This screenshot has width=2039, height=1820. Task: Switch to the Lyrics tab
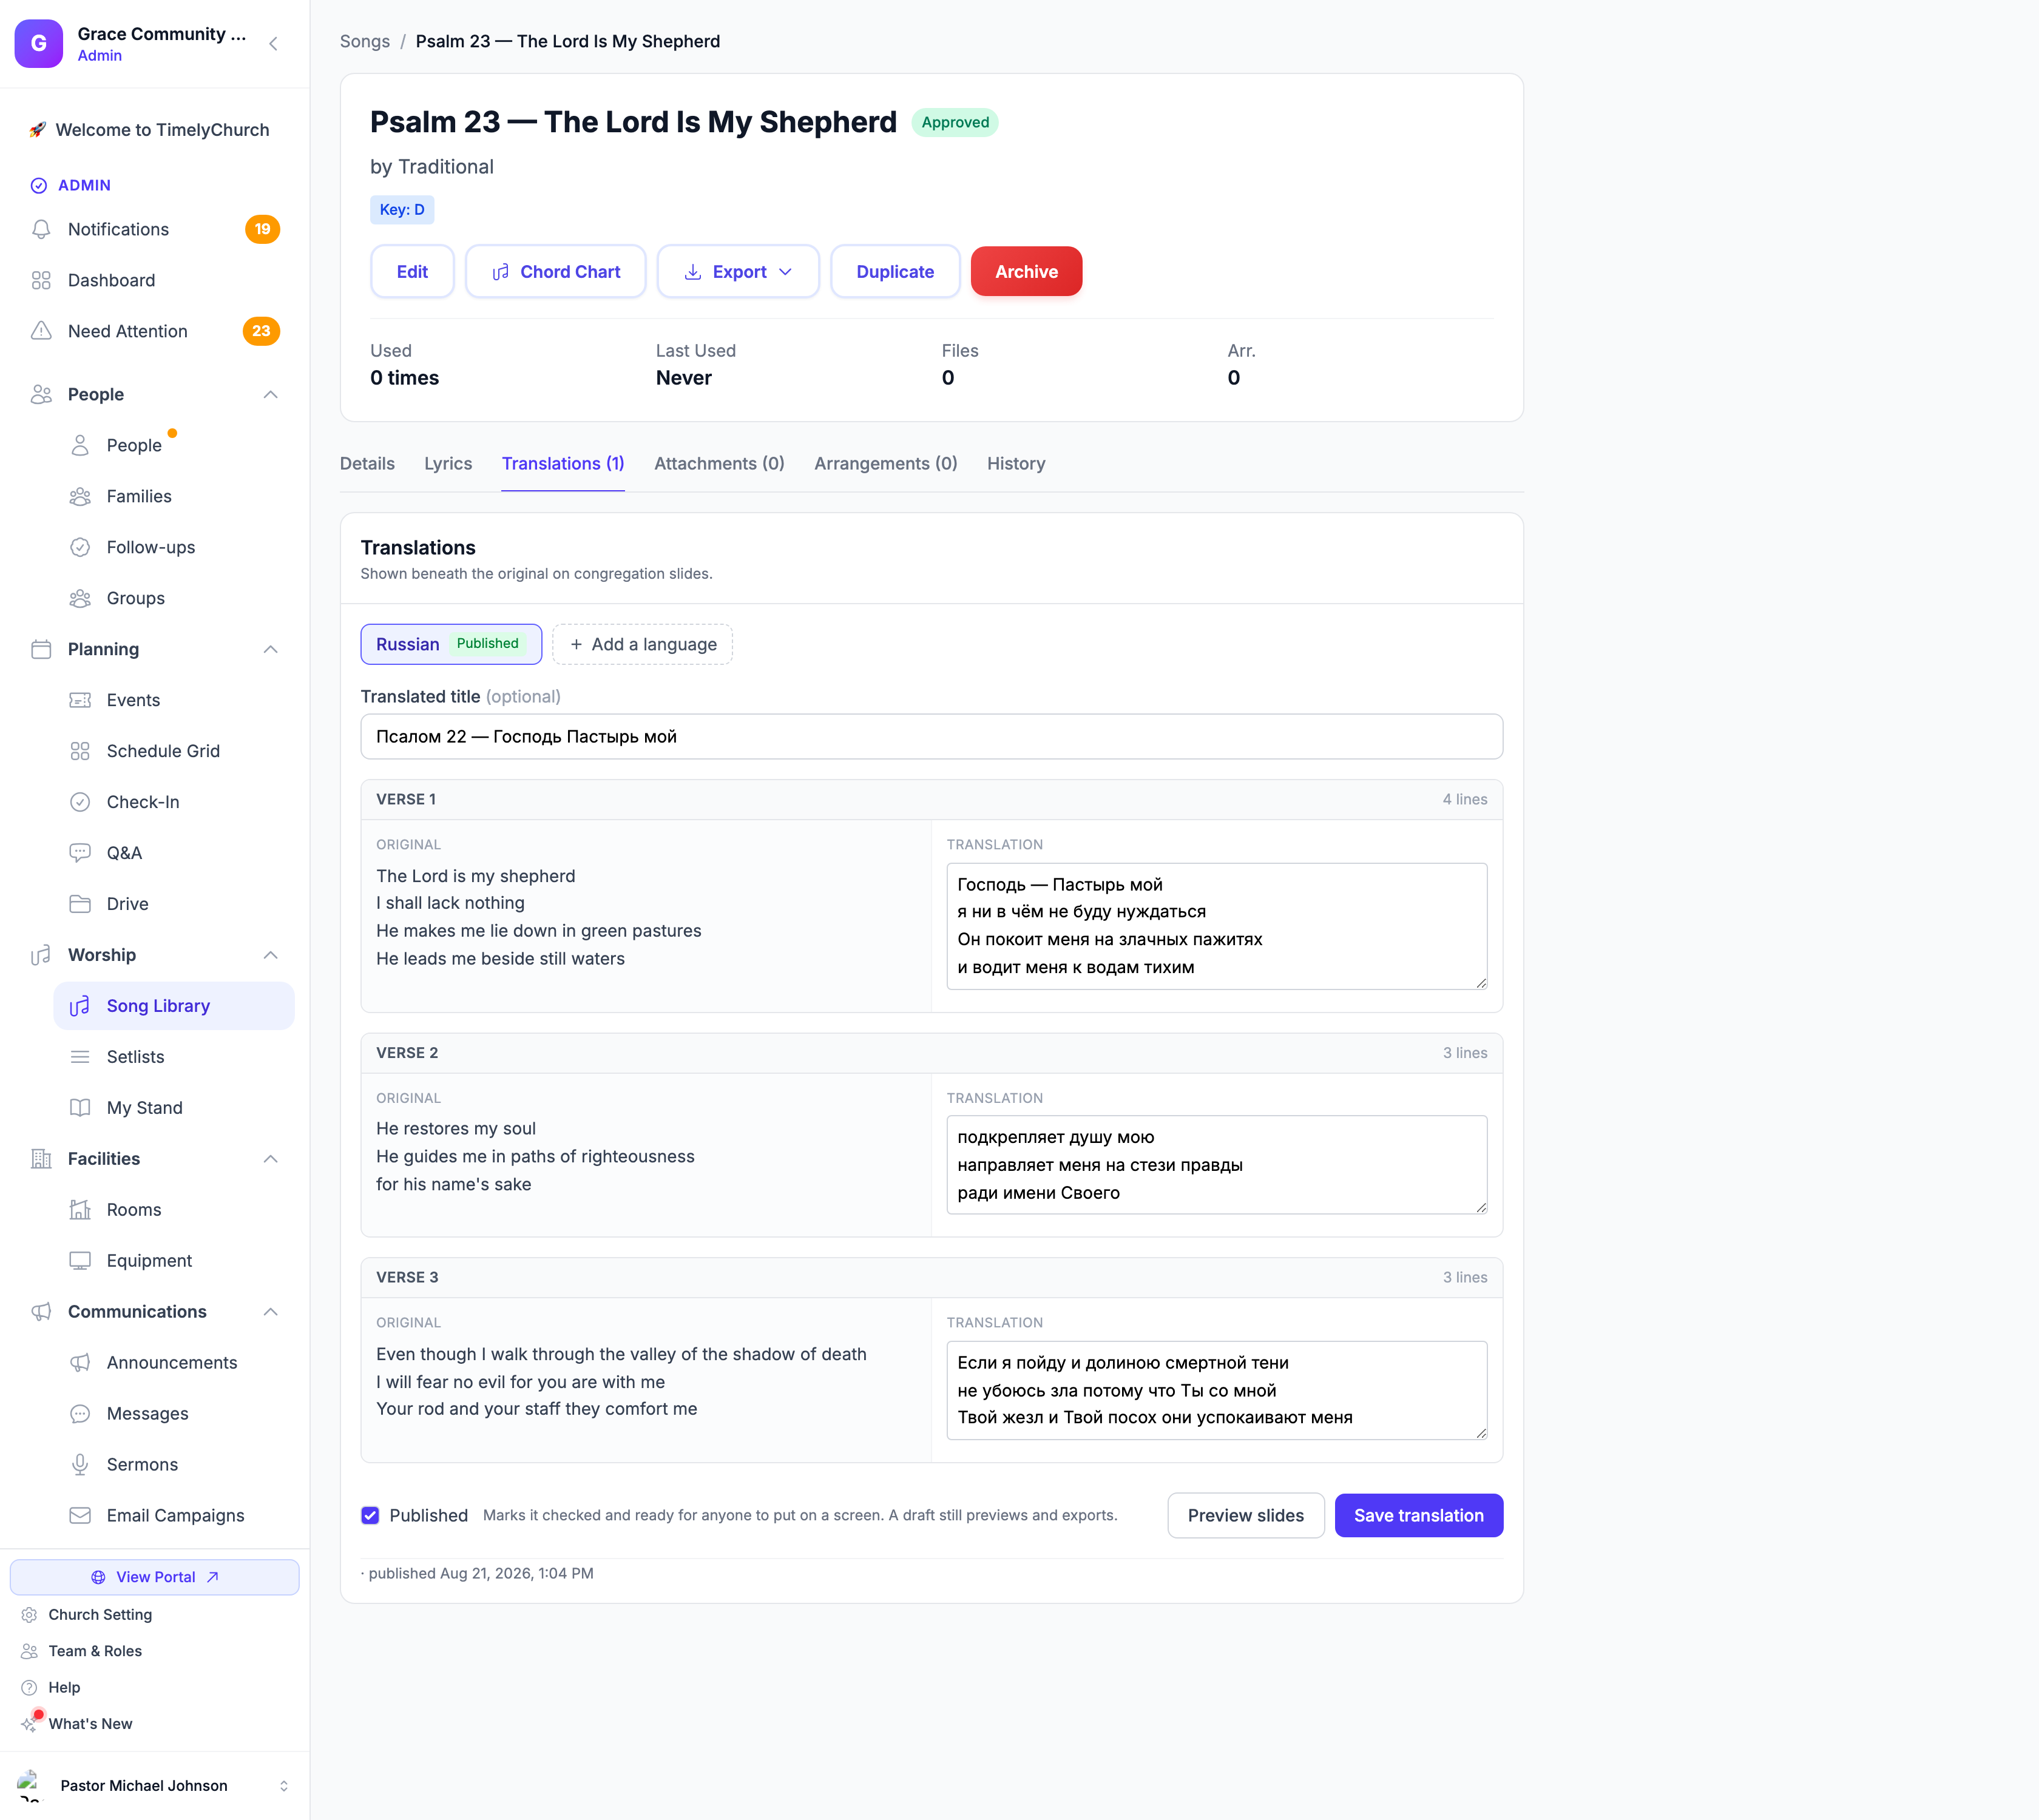[x=448, y=464]
